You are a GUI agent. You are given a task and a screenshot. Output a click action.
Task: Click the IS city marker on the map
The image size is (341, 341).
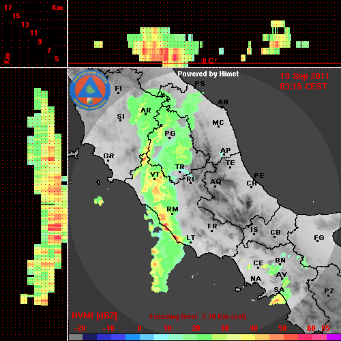click(254, 234)
